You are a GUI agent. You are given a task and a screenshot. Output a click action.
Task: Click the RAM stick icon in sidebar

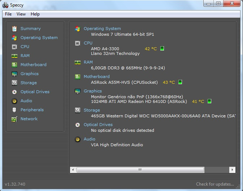[x=14, y=56]
